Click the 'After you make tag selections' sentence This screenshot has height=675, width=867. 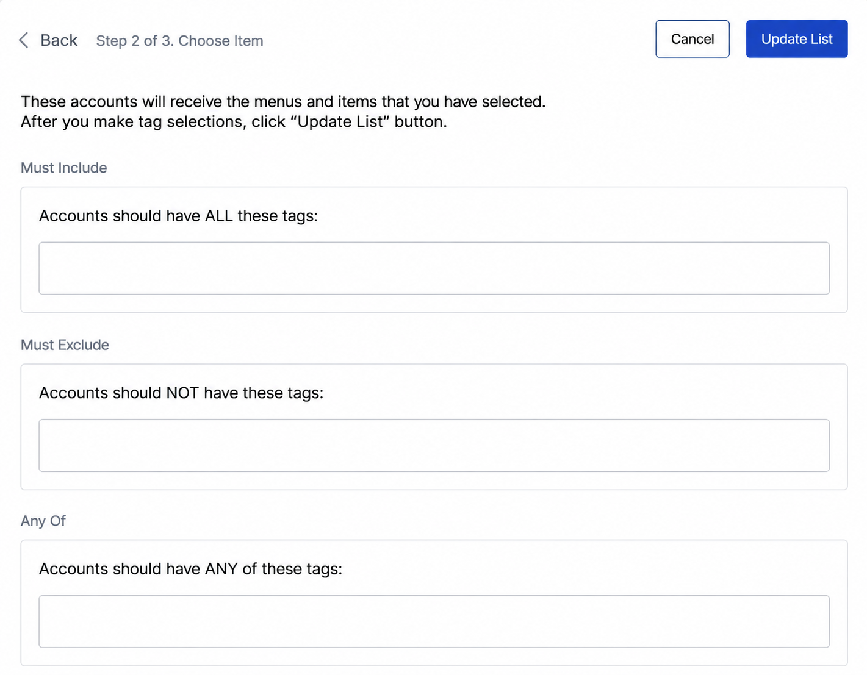[x=234, y=121]
